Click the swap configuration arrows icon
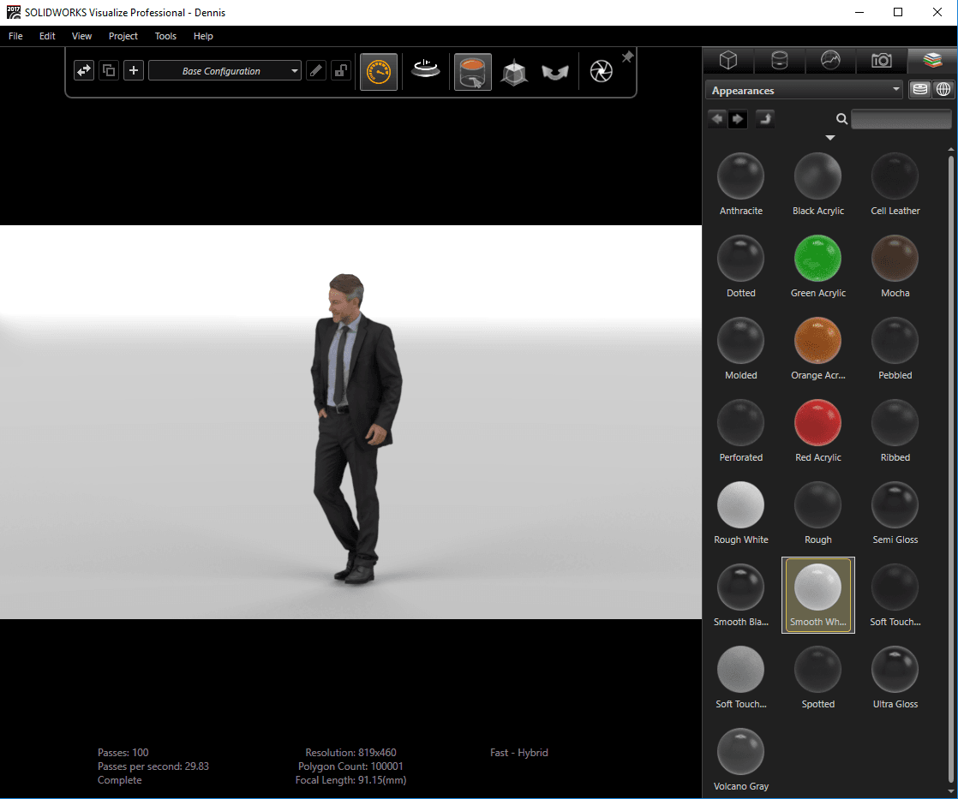The width and height of the screenshot is (958, 799). 84,70
